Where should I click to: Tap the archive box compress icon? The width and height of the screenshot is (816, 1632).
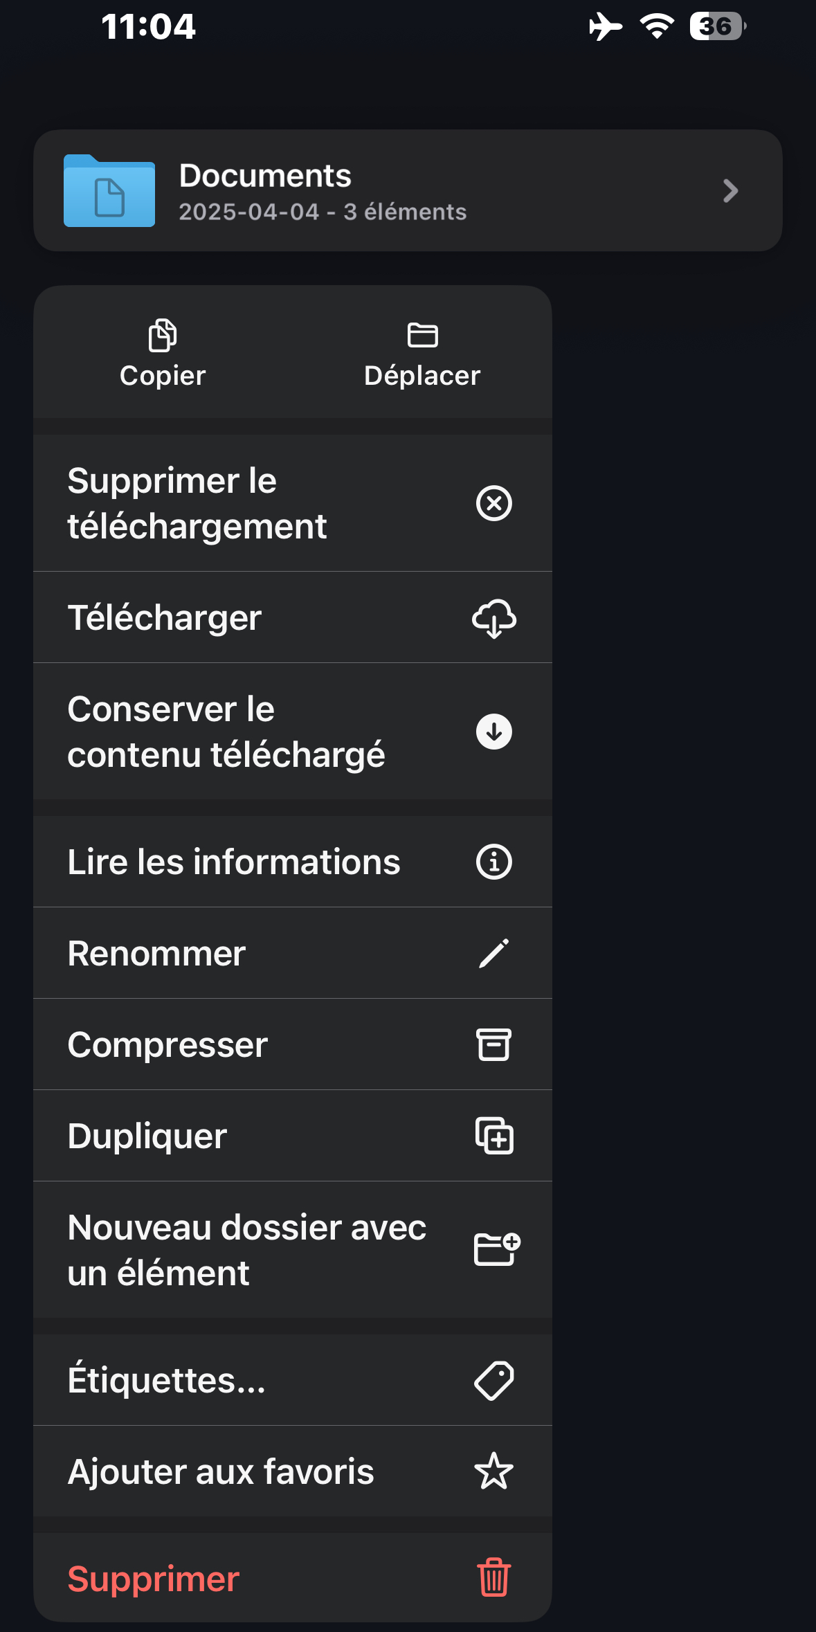click(493, 1045)
